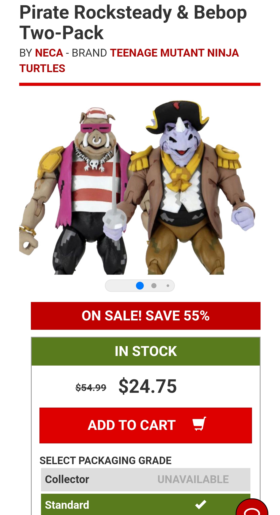Select the first blue carousel dot
Image resolution: width=280 pixels, height=515 pixels.
click(x=140, y=286)
